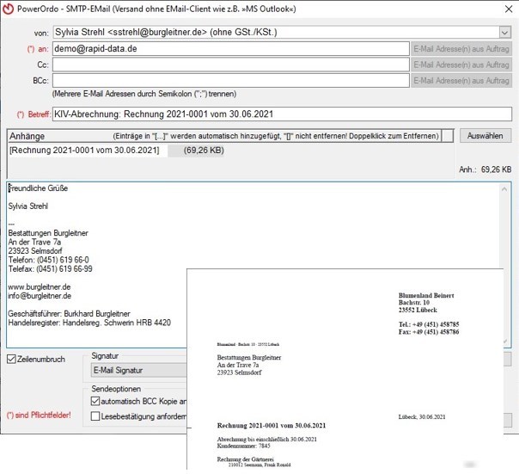Click 'E-Mail Adresse(n) aus Auftrag' beside 'an' field

(x=461, y=49)
